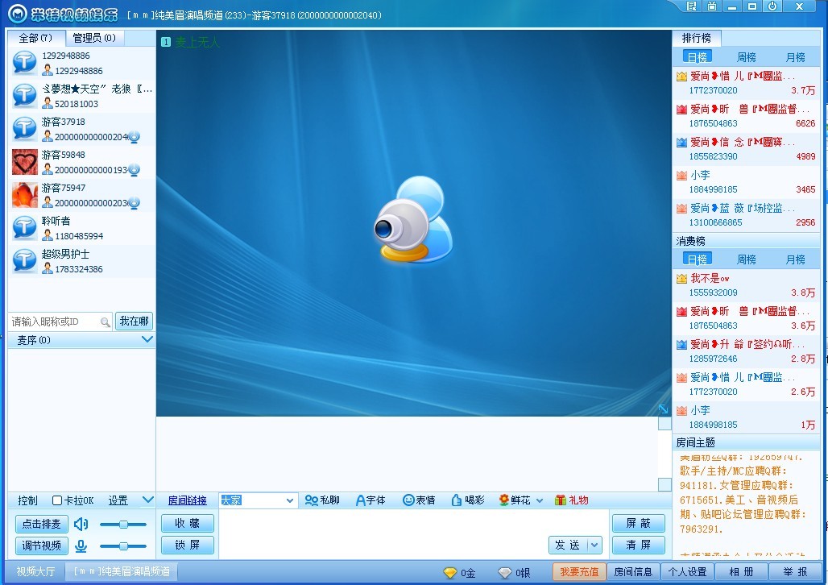Open 私聊 private chat
Screen dimensions: 828x585
(x=322, y=500)
